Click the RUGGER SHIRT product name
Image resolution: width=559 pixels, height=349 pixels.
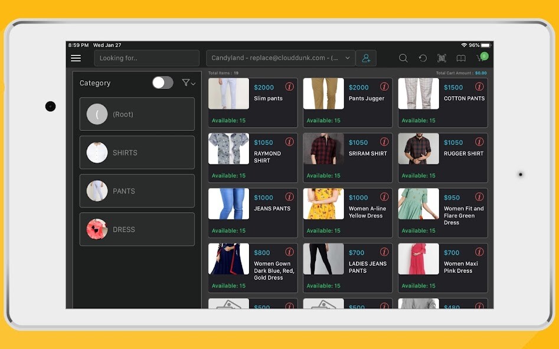click(x=463, y=153)
